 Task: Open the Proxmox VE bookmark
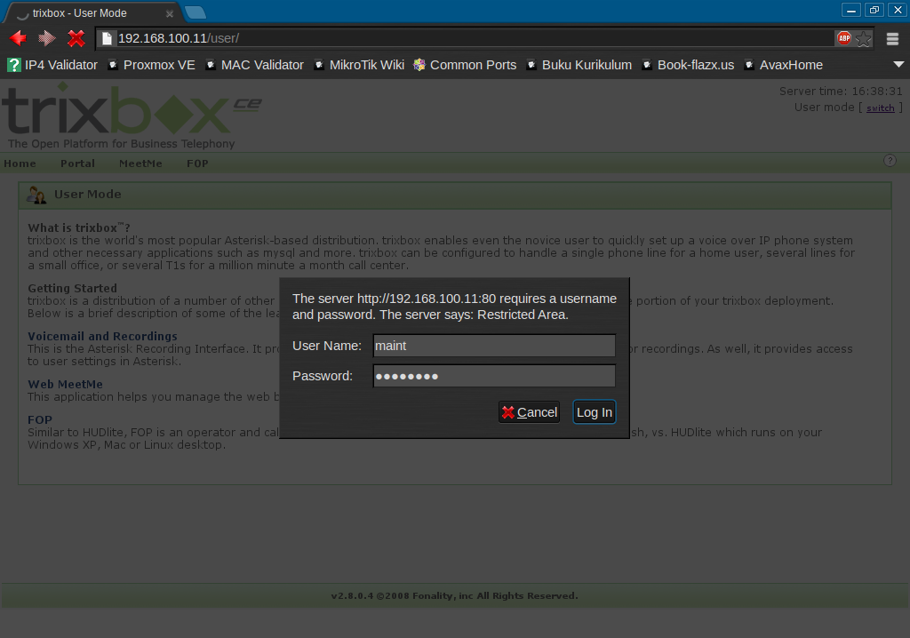pos(152,65)
